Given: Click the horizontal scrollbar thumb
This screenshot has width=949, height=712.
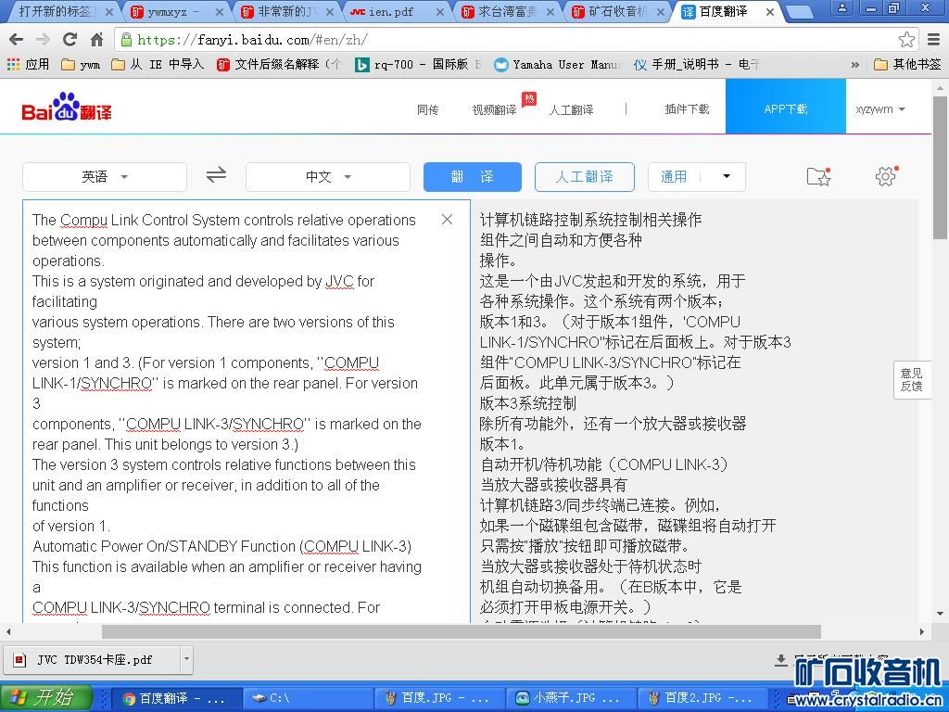Looking at the screenshot, I should coord(462,631).
